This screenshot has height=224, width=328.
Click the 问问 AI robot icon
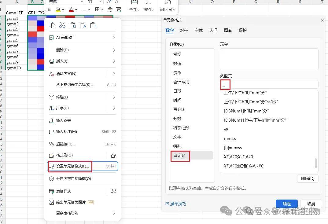pyautogui.click(x=168, y=2)
